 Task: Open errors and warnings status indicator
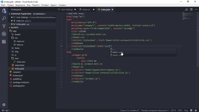point(6,110)
